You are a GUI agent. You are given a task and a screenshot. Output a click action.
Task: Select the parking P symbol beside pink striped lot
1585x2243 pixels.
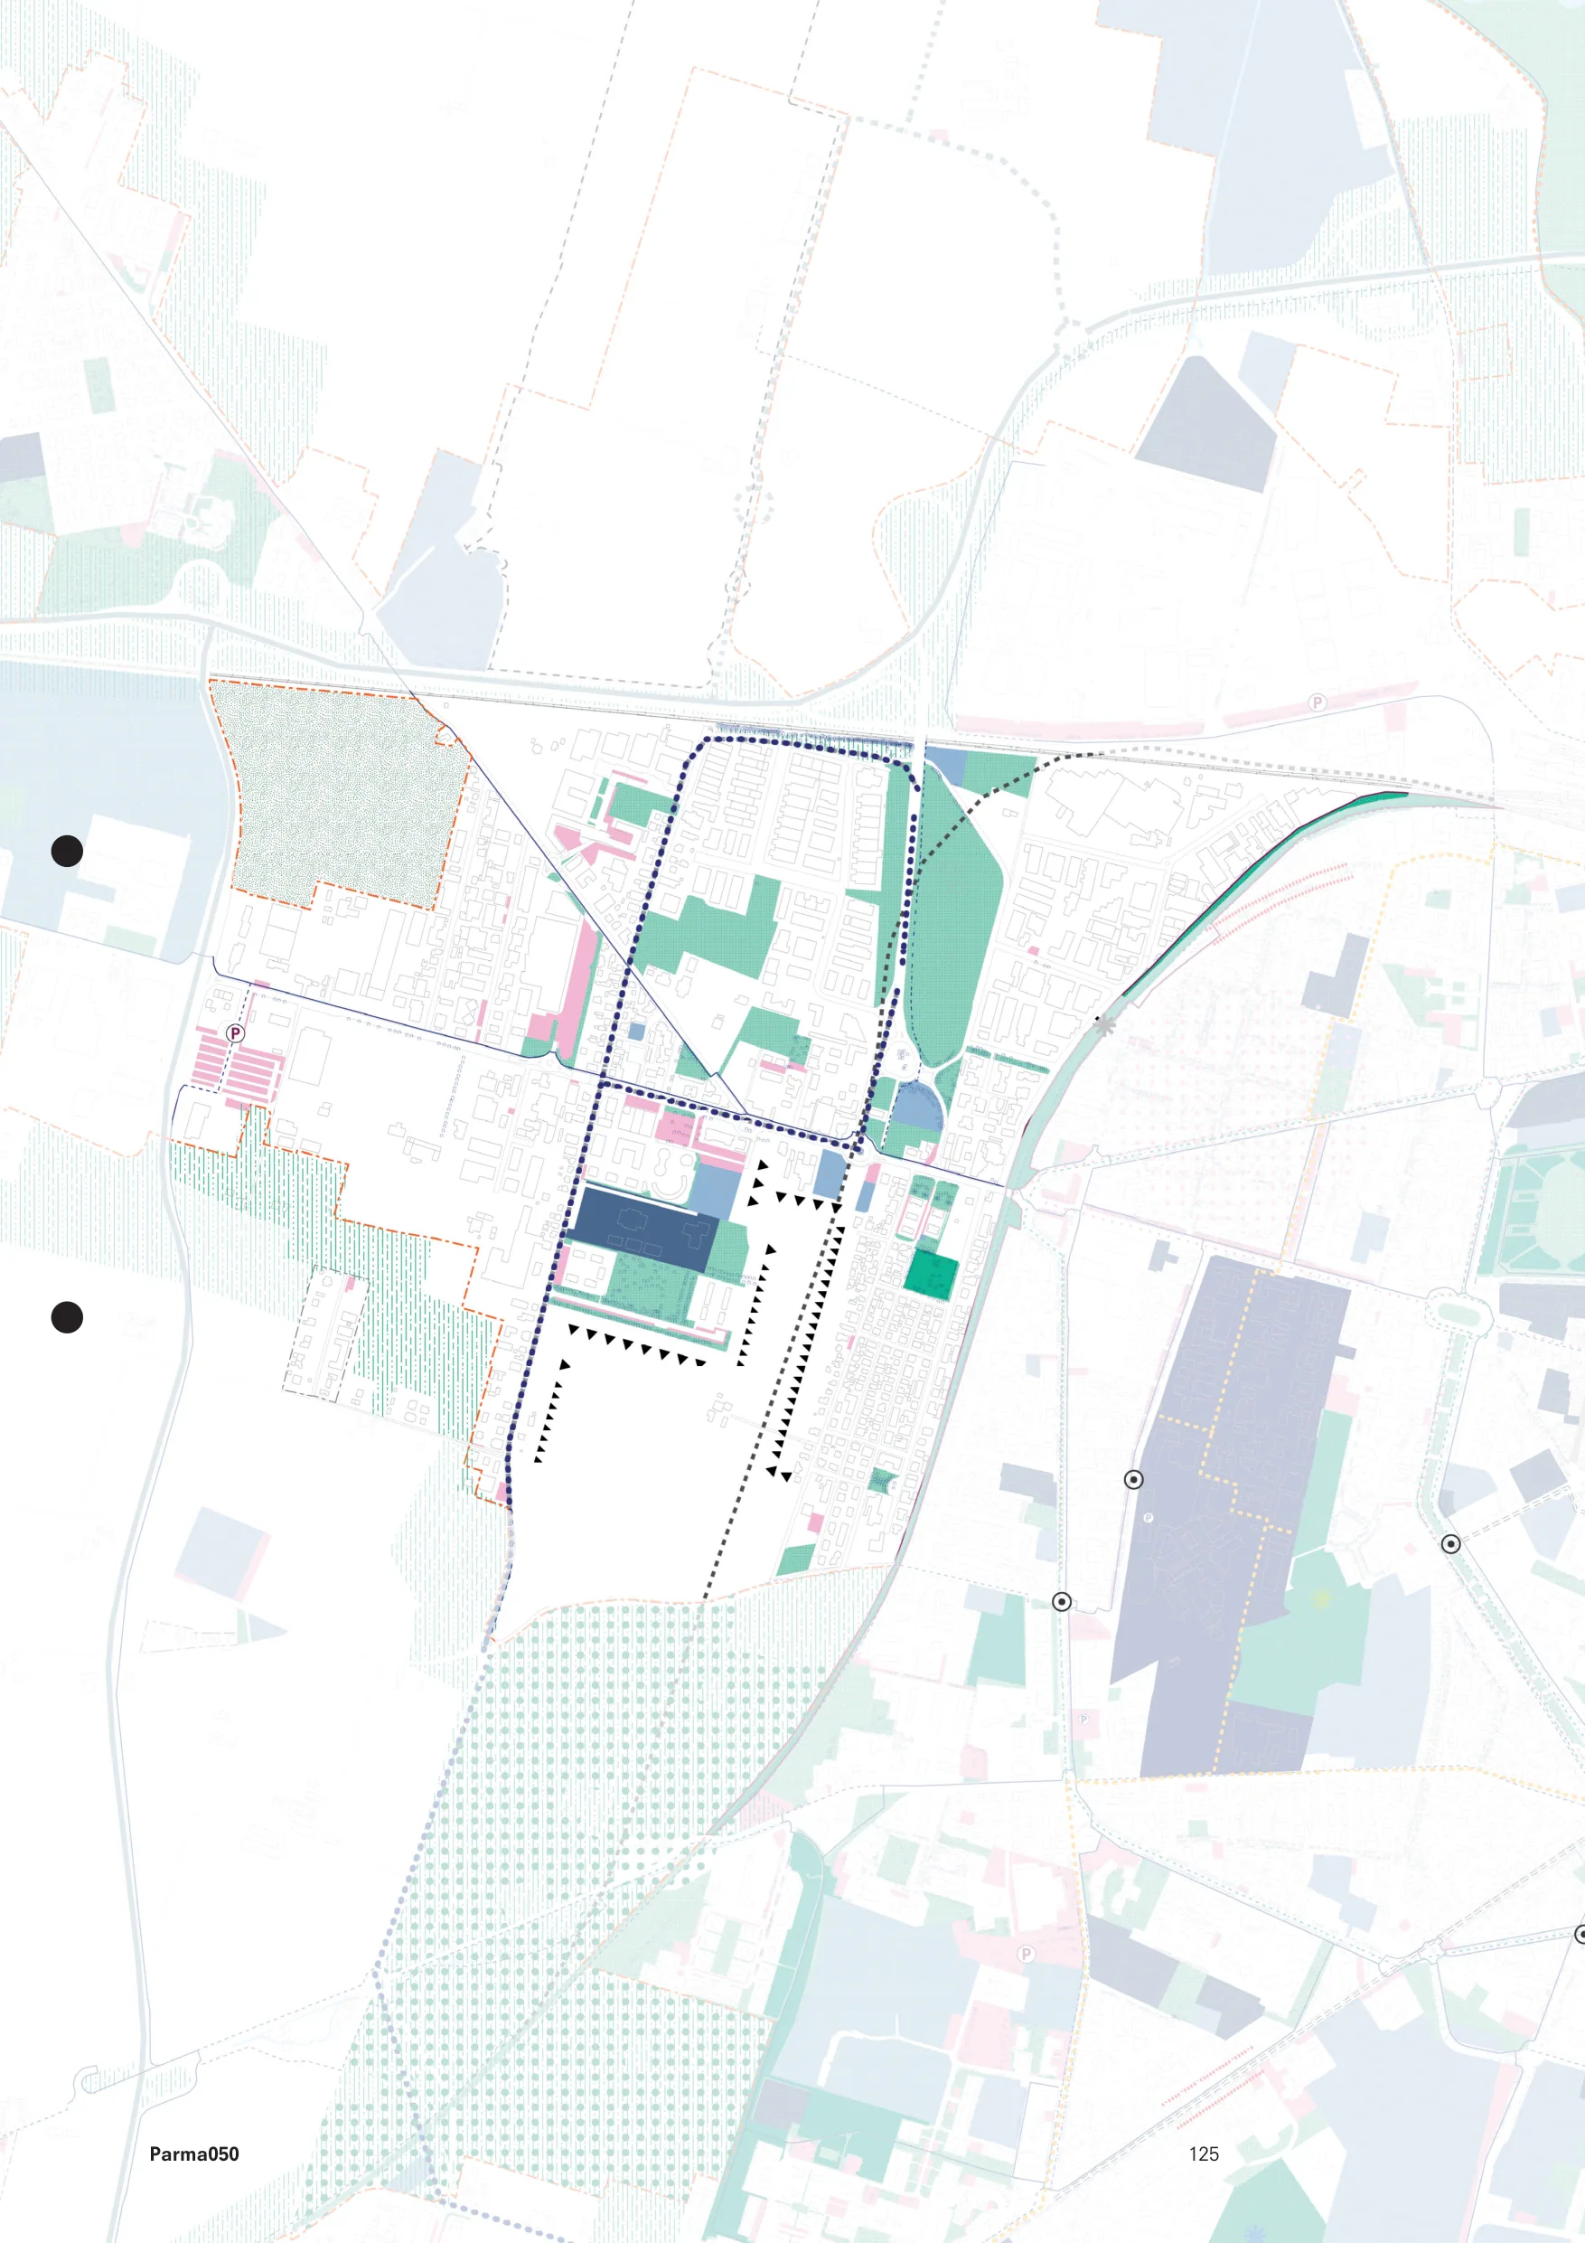[x=234, y=1032]
